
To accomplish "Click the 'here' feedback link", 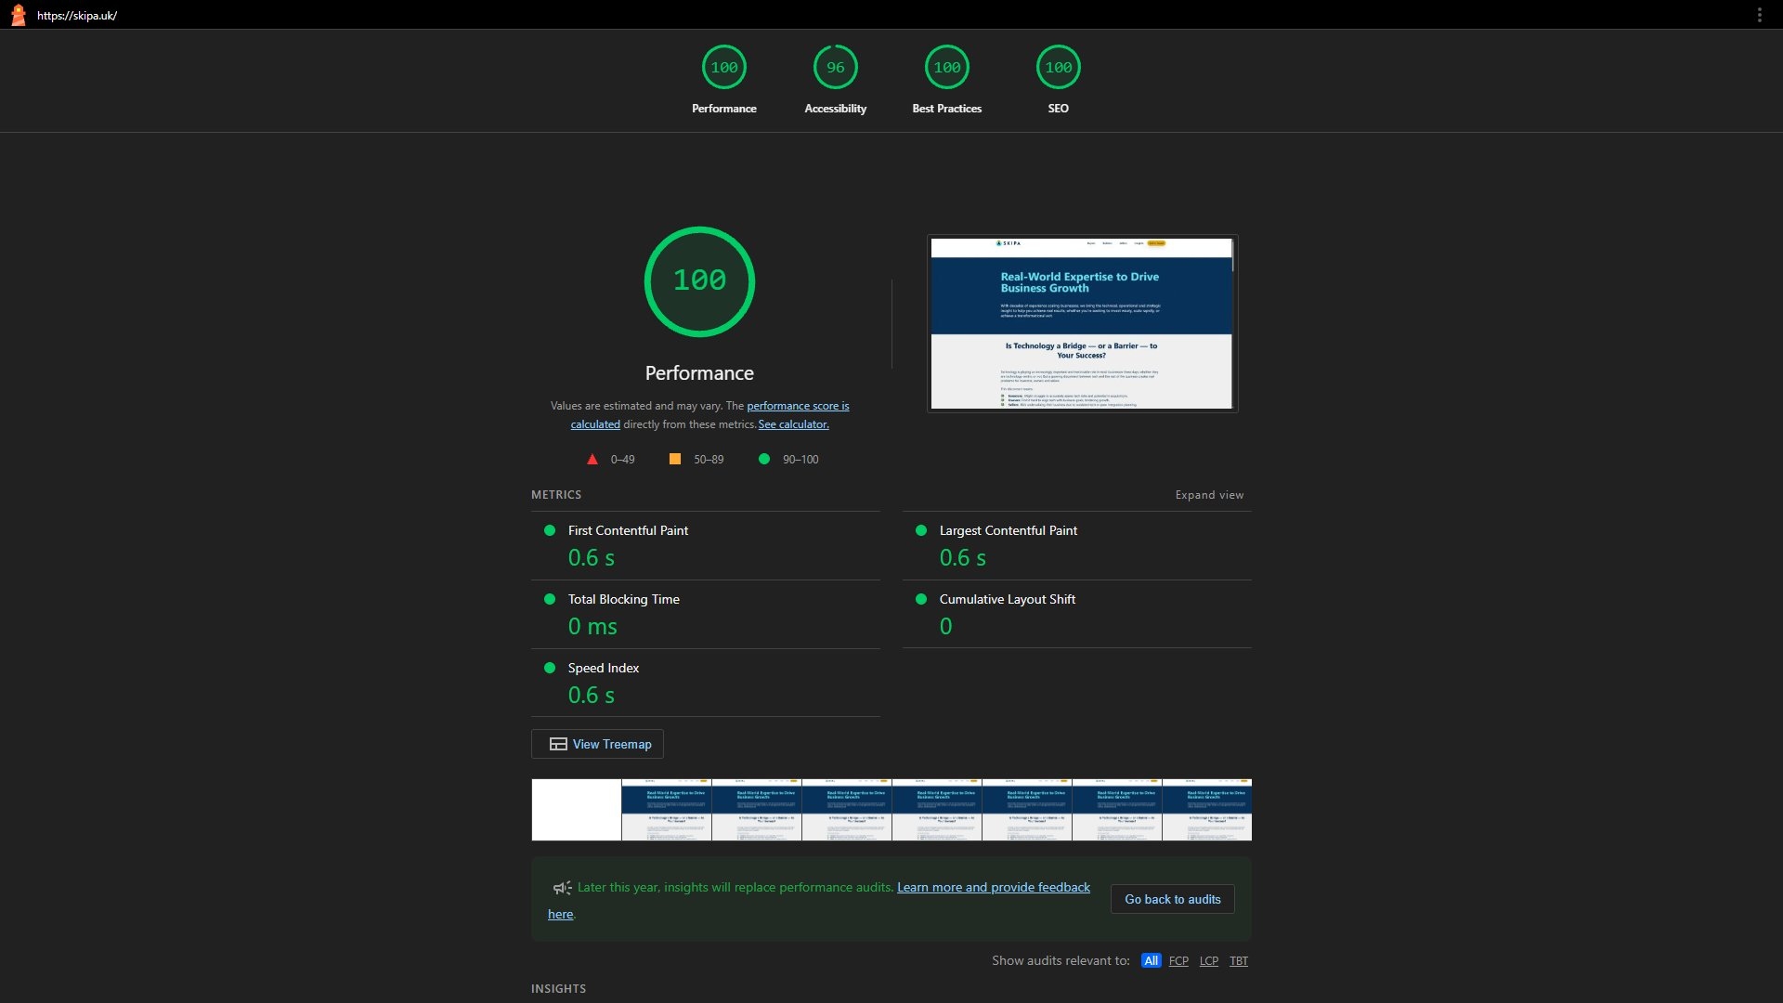I will [560, 915].
